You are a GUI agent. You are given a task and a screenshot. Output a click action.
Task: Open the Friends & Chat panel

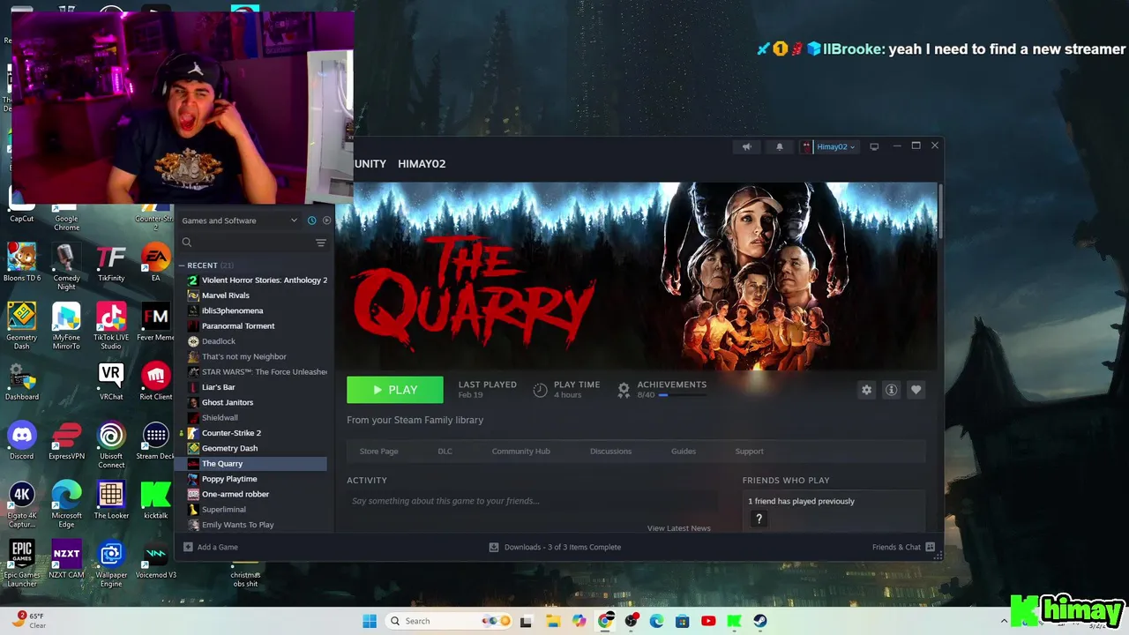[903, 547]
